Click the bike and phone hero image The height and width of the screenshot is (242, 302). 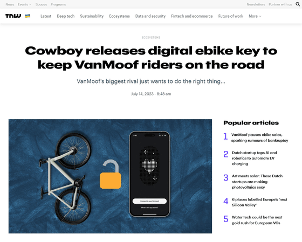110,176
